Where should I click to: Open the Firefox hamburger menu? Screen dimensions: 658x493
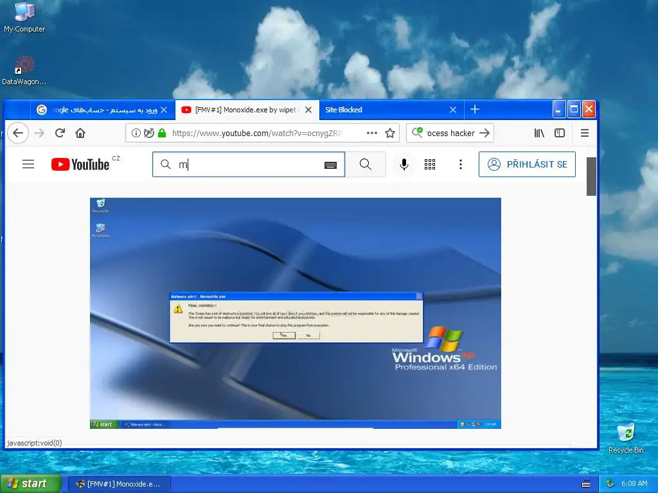[x=585, y=133]
